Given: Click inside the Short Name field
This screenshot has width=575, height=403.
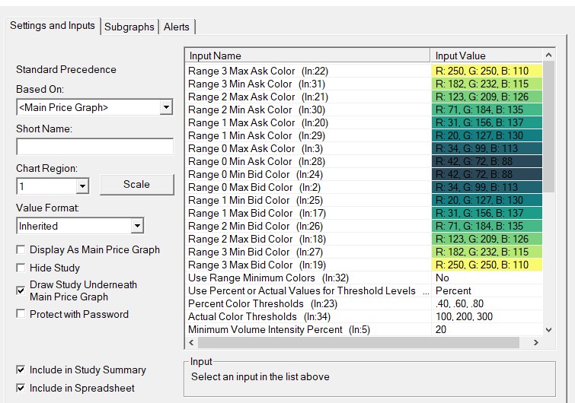Looking at the screenshot, I should [x=94, y=147].
